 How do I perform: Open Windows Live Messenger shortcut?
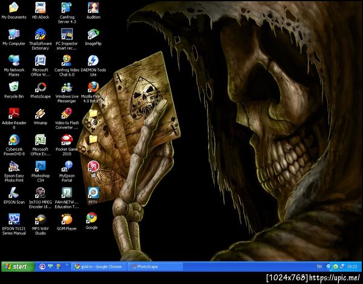[67, 92]
